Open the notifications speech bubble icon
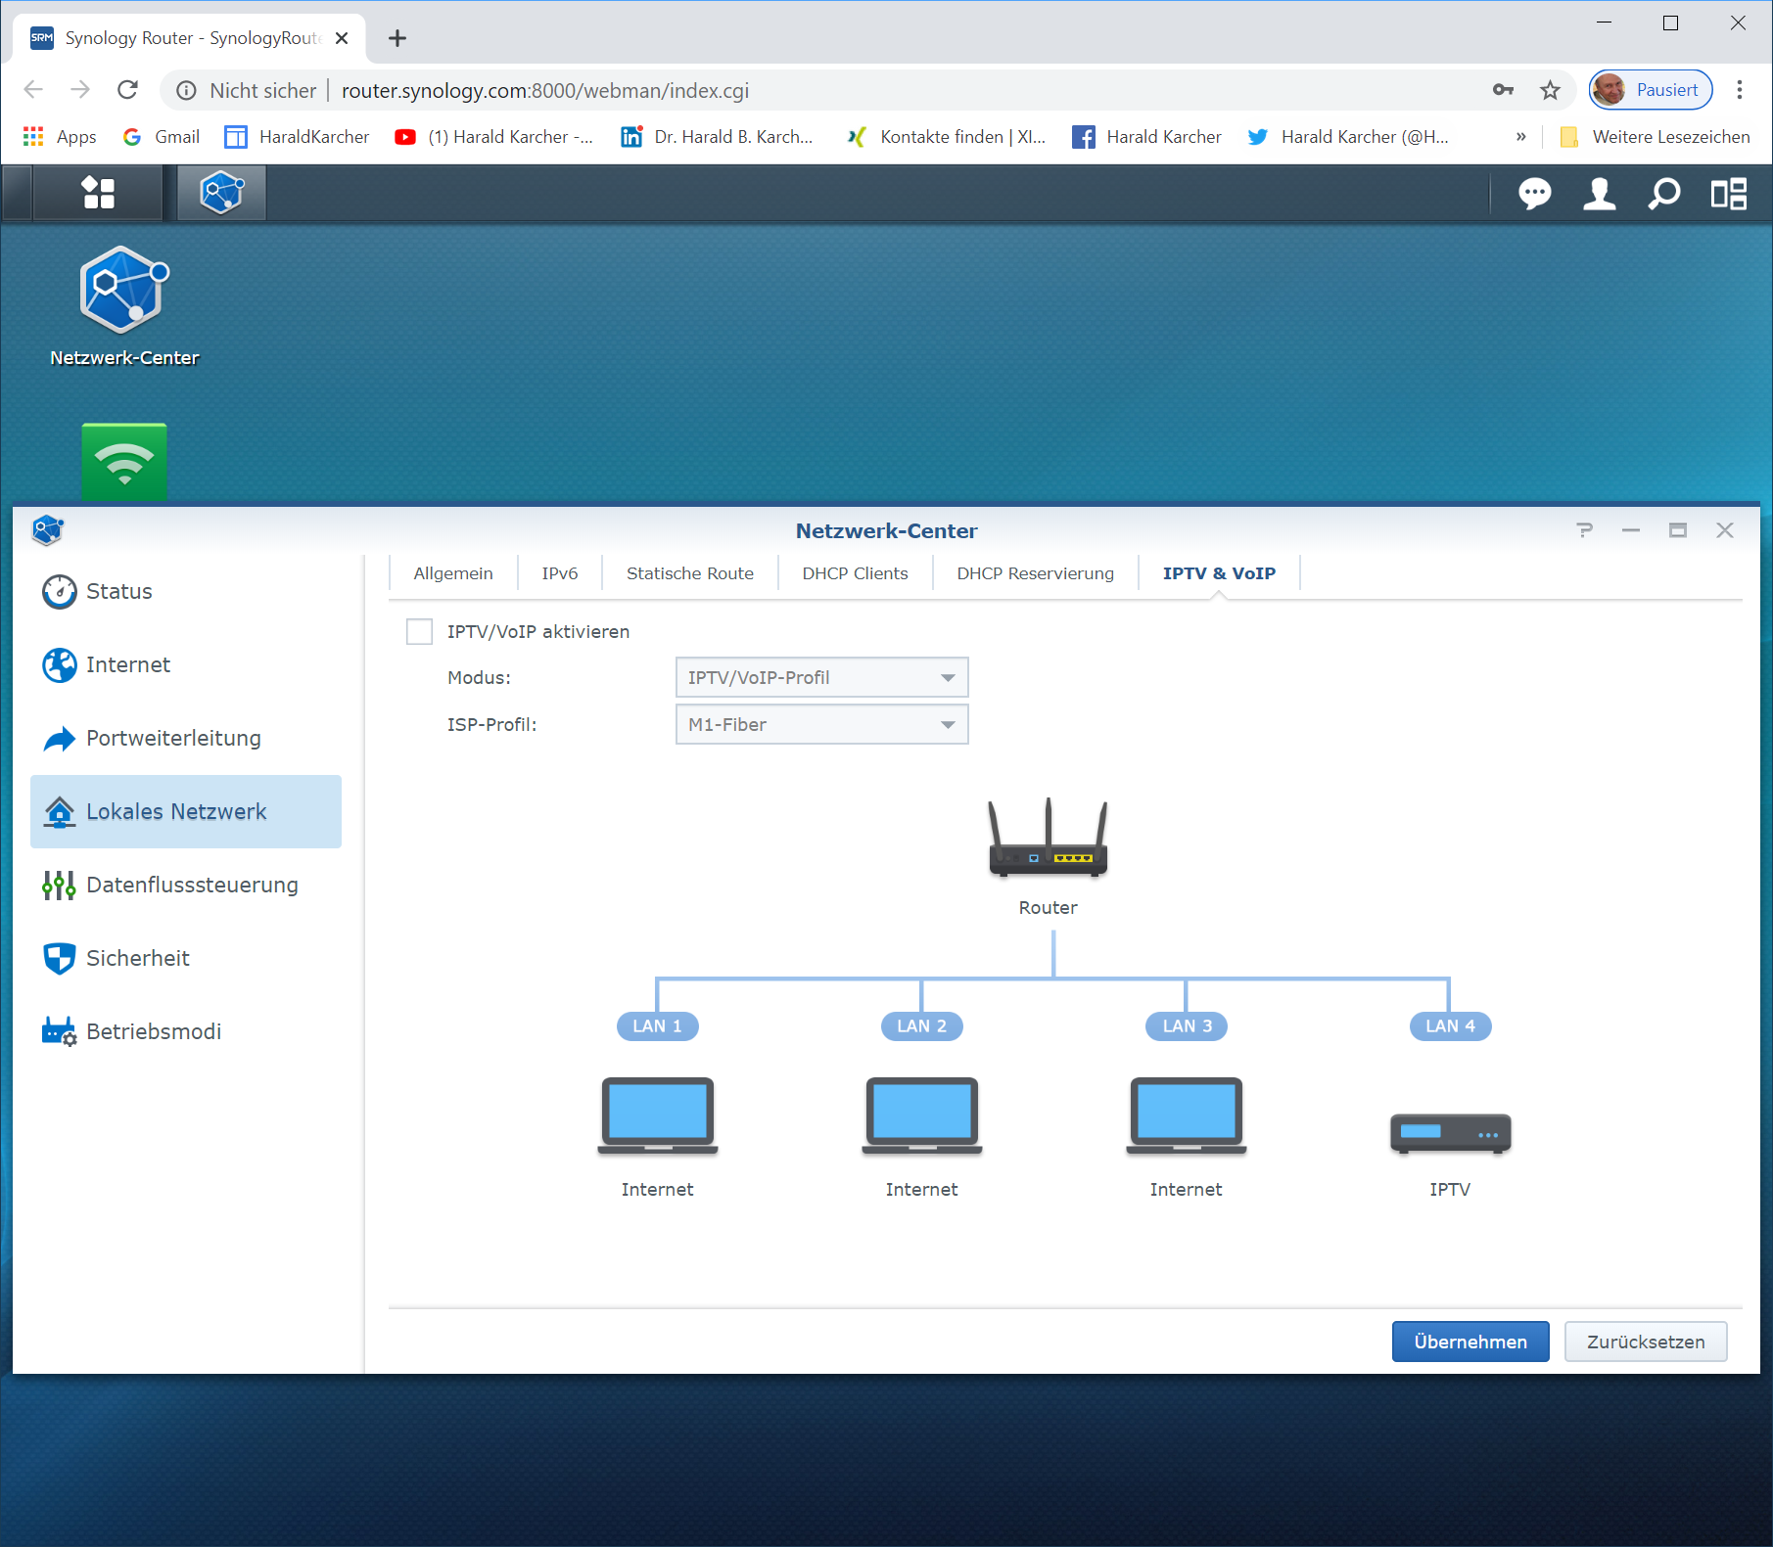Viewport: 1773px width, 1547px height. 1534,194
